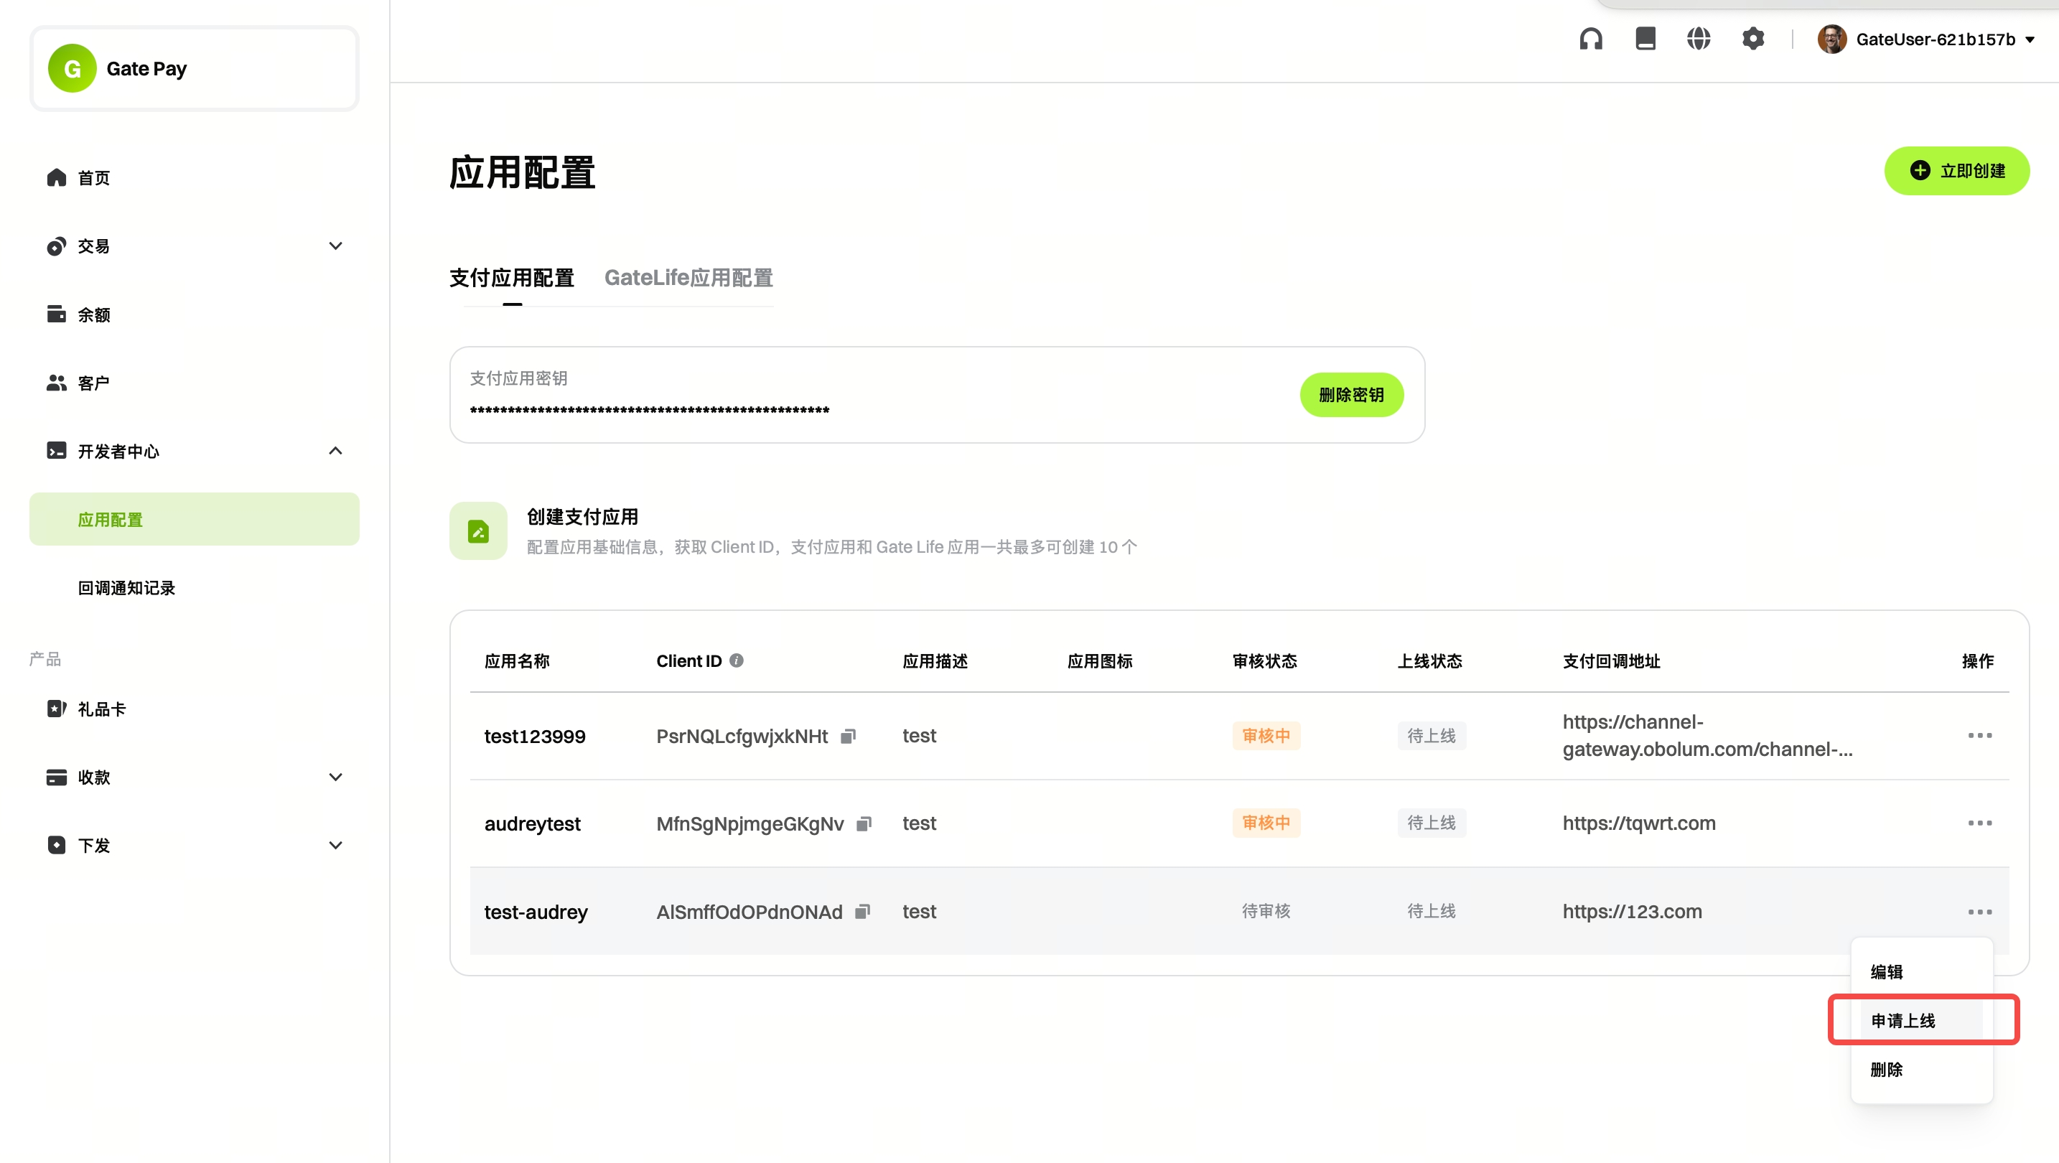
Task: Open the documentation book icon
Action: pyautogui.click(x=1645, y=38)
